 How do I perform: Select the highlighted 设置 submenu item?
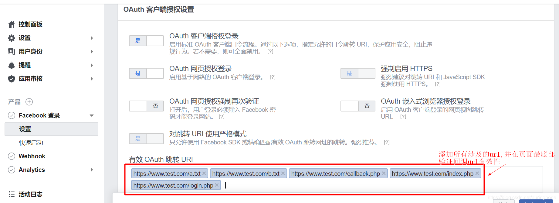pyautogui.click(x=51, y=129)
